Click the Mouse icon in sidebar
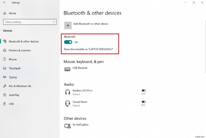206x138 pixels. 5,59
